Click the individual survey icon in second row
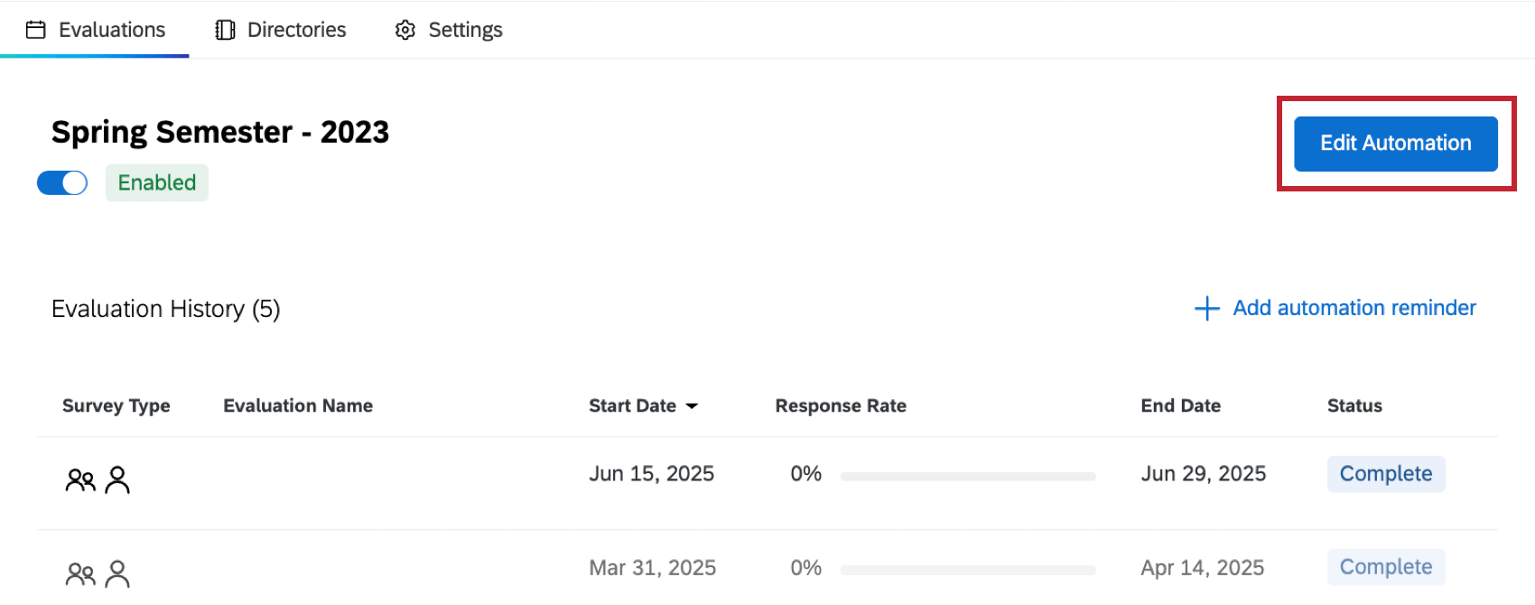Image resolution: width=1535 pixels, height=605 pixels. [x=118, y=572]
